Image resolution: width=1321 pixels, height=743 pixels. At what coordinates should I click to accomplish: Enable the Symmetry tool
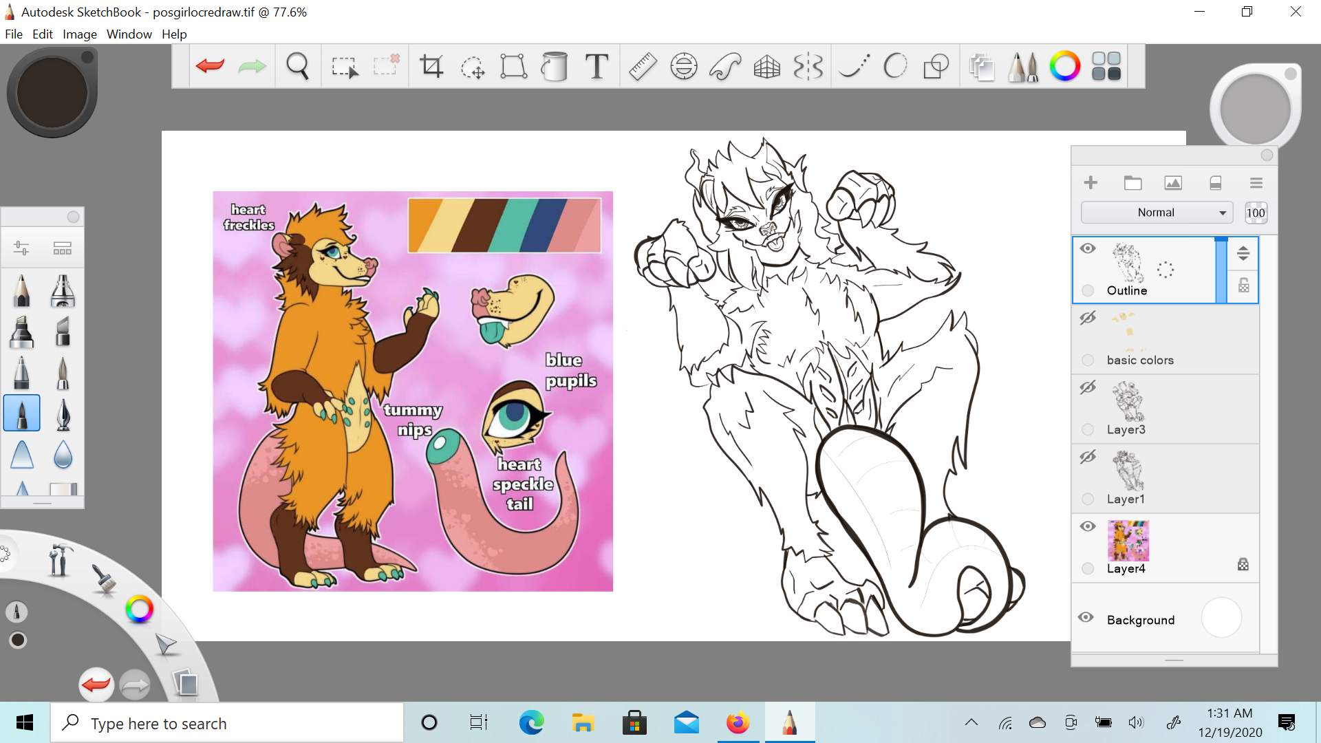pyautogui.click(x=808, y=67)
